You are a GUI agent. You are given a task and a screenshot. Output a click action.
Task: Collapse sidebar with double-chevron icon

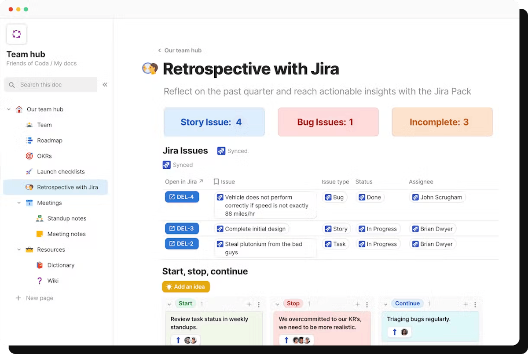pos(105,85)
